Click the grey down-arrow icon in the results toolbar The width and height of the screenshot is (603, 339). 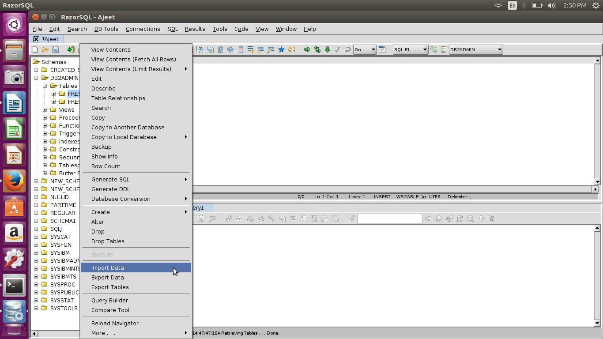pos(481,218)
